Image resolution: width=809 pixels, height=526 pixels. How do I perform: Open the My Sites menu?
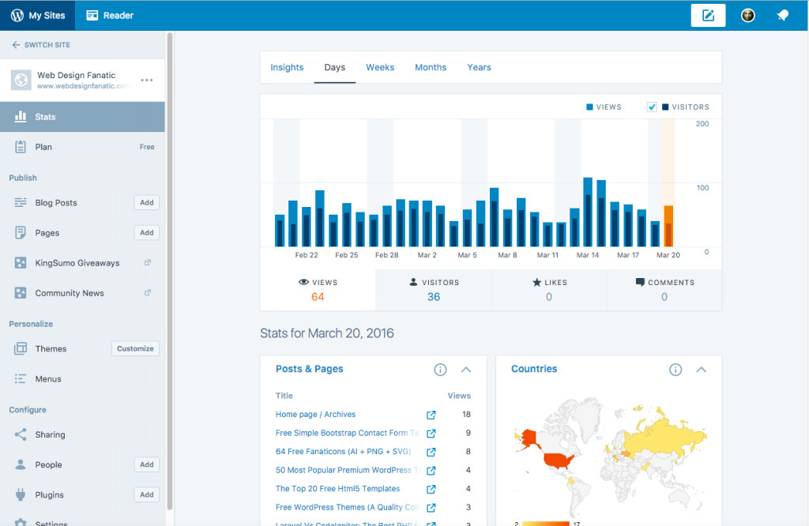38,16
